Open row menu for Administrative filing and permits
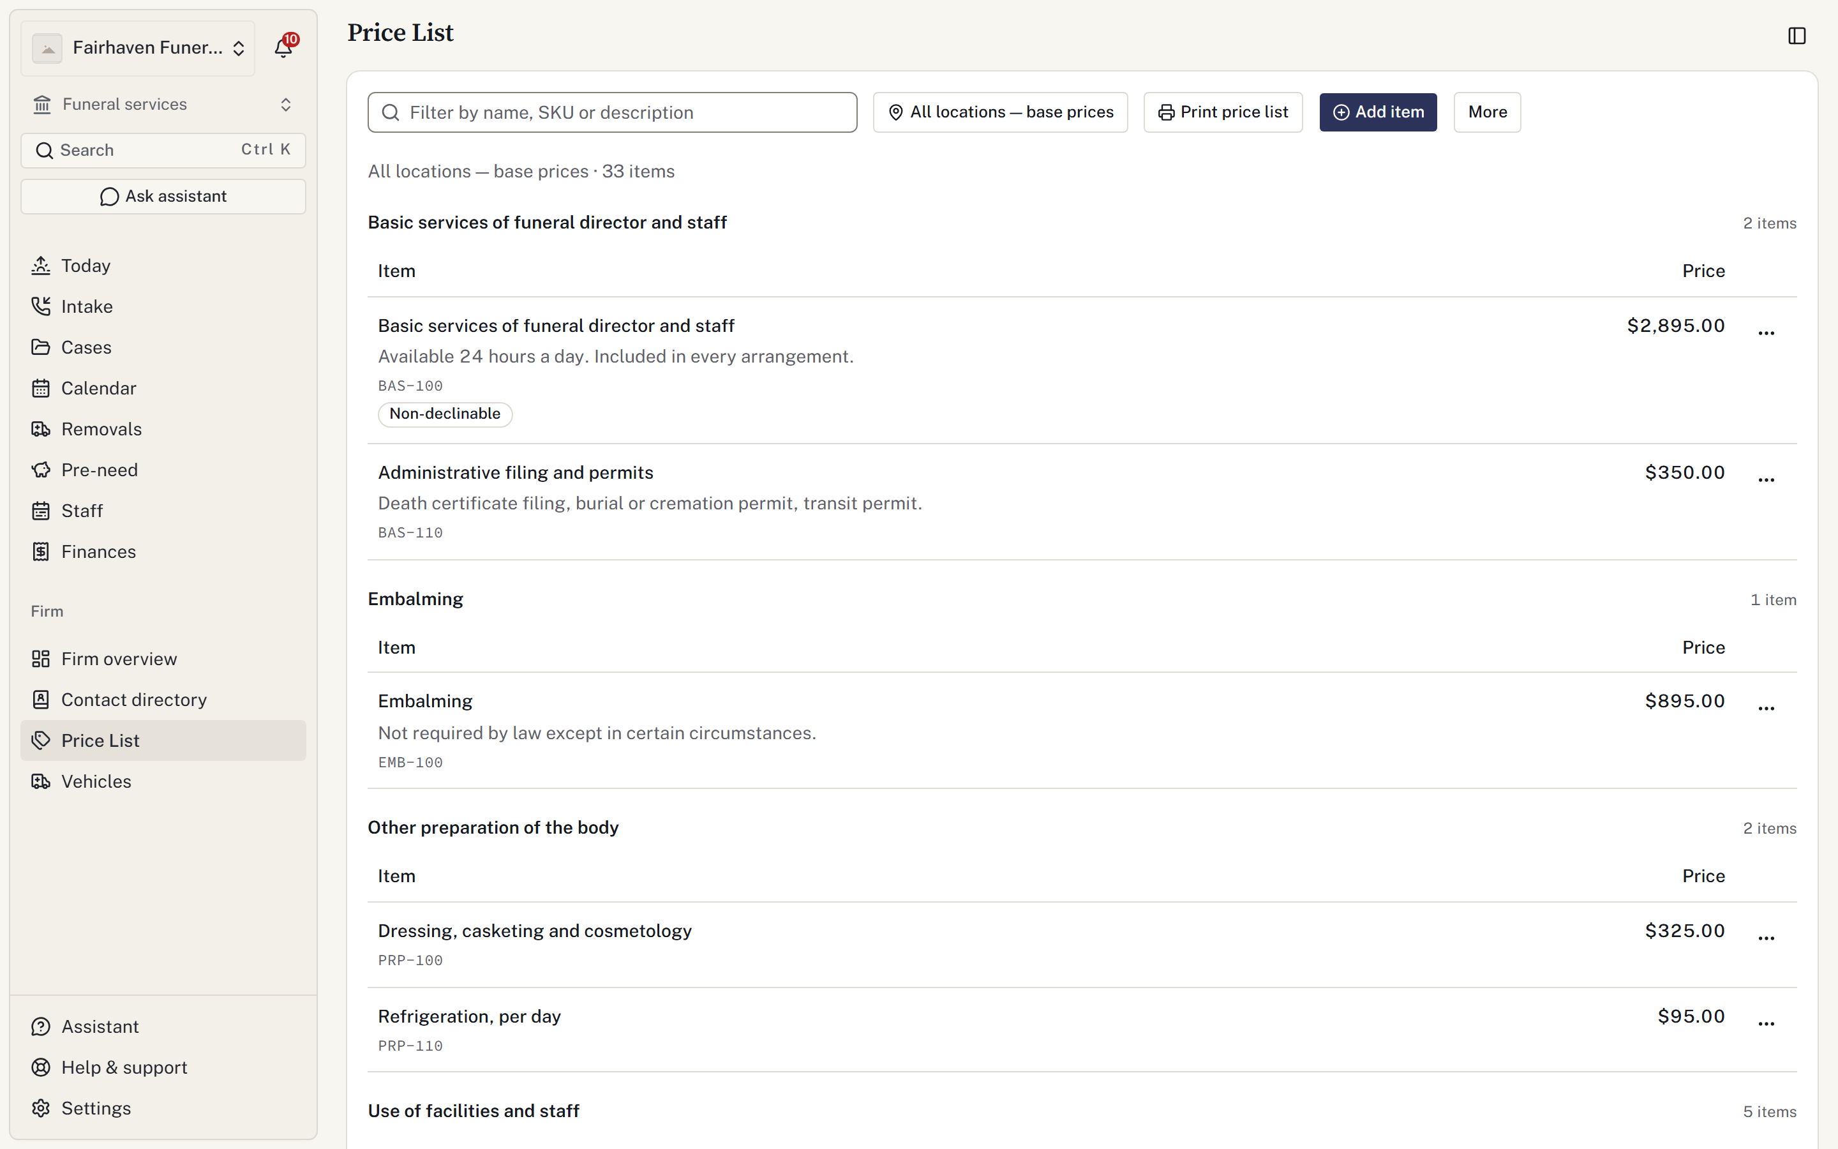 pos(1766,479)
